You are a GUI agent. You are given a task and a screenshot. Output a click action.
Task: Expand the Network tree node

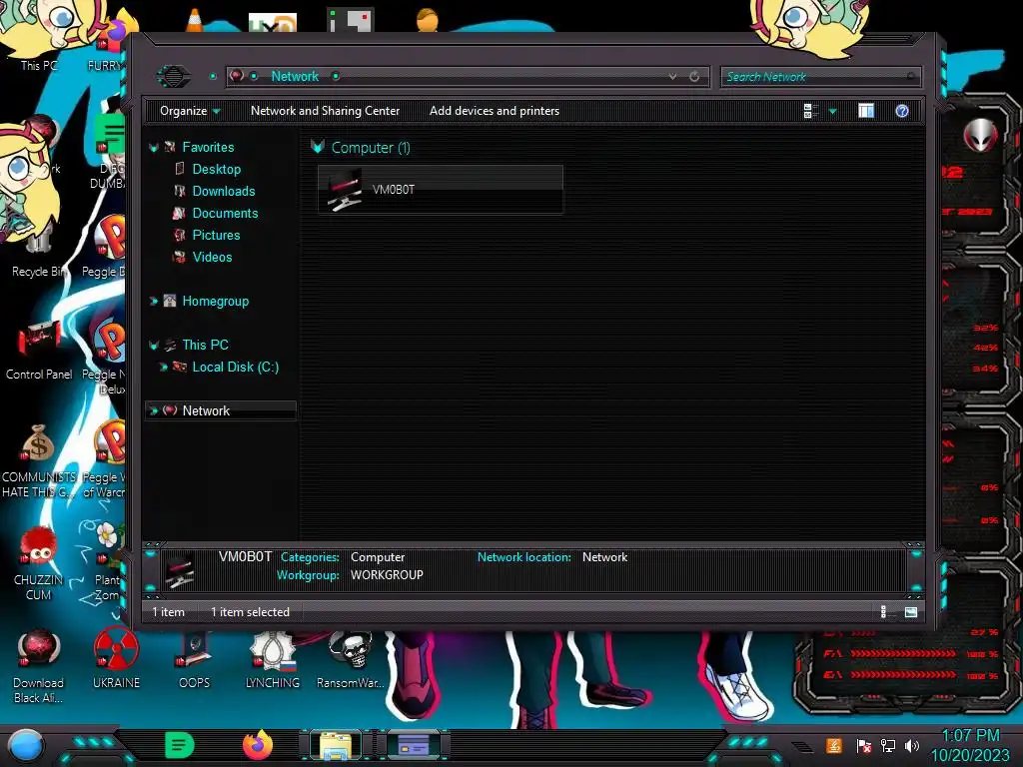pyautogui.click(x=154, y=410)
